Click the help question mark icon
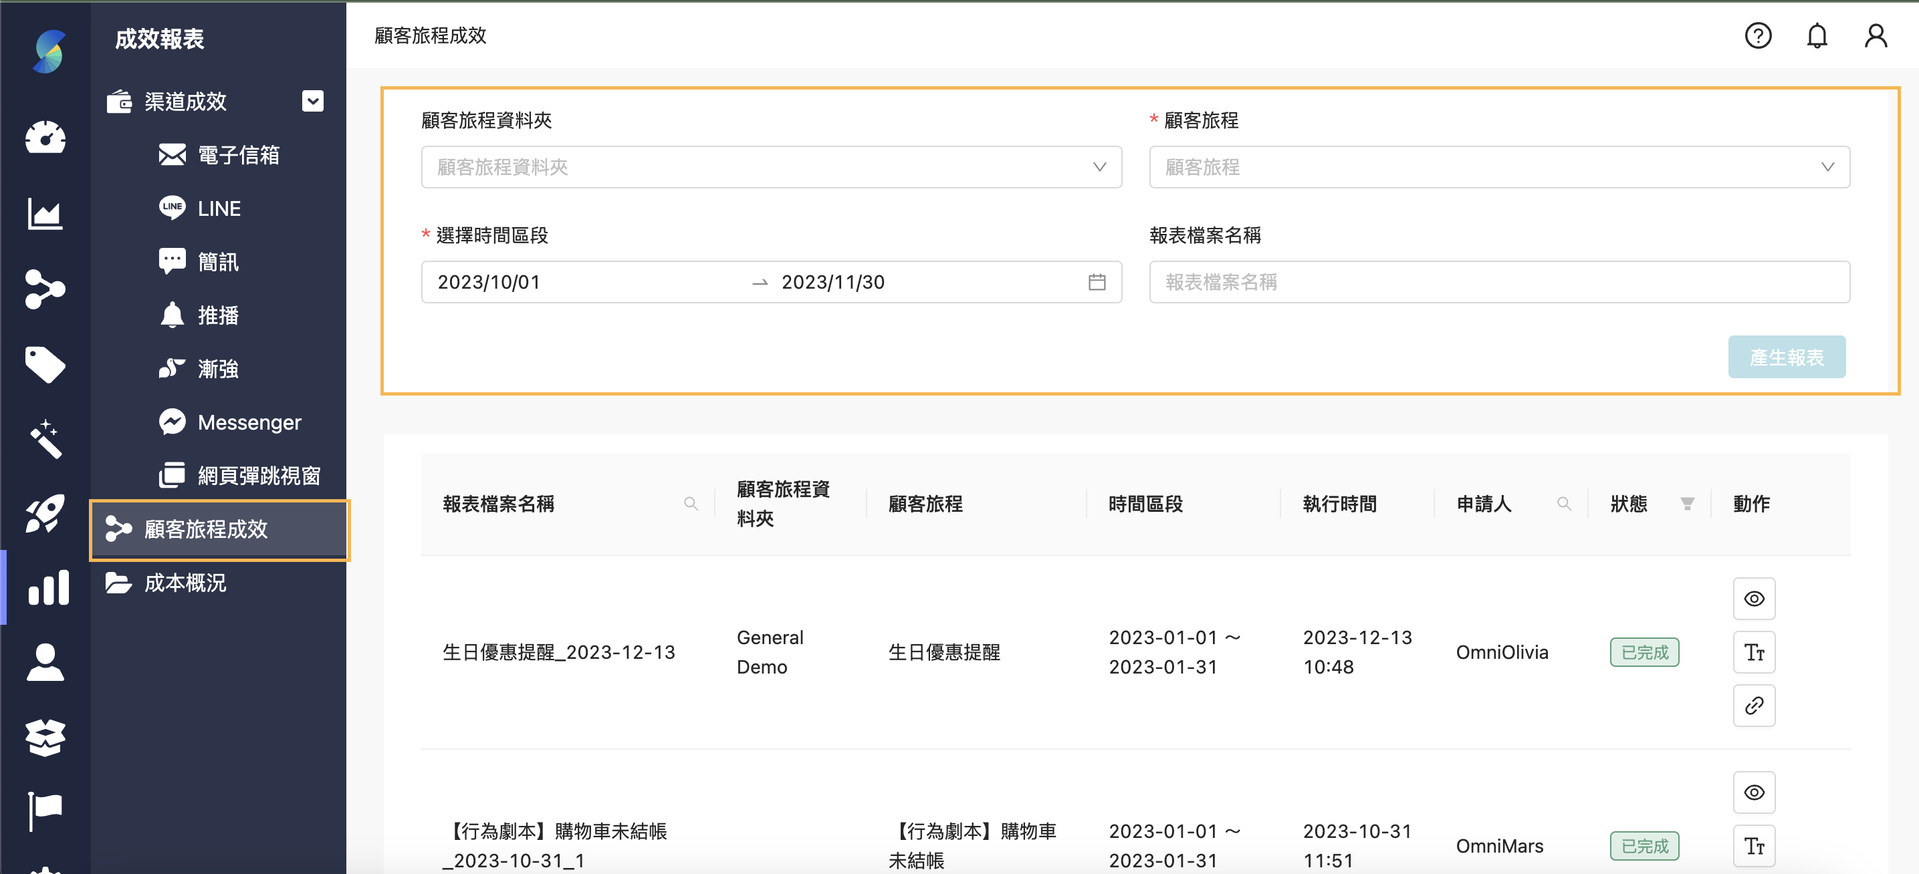The image size is (1919, 874). point(1758,35)
